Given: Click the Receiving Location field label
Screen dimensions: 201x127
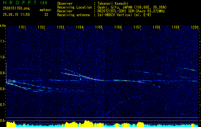Looking at the screenshot, I should pos(74,7).
